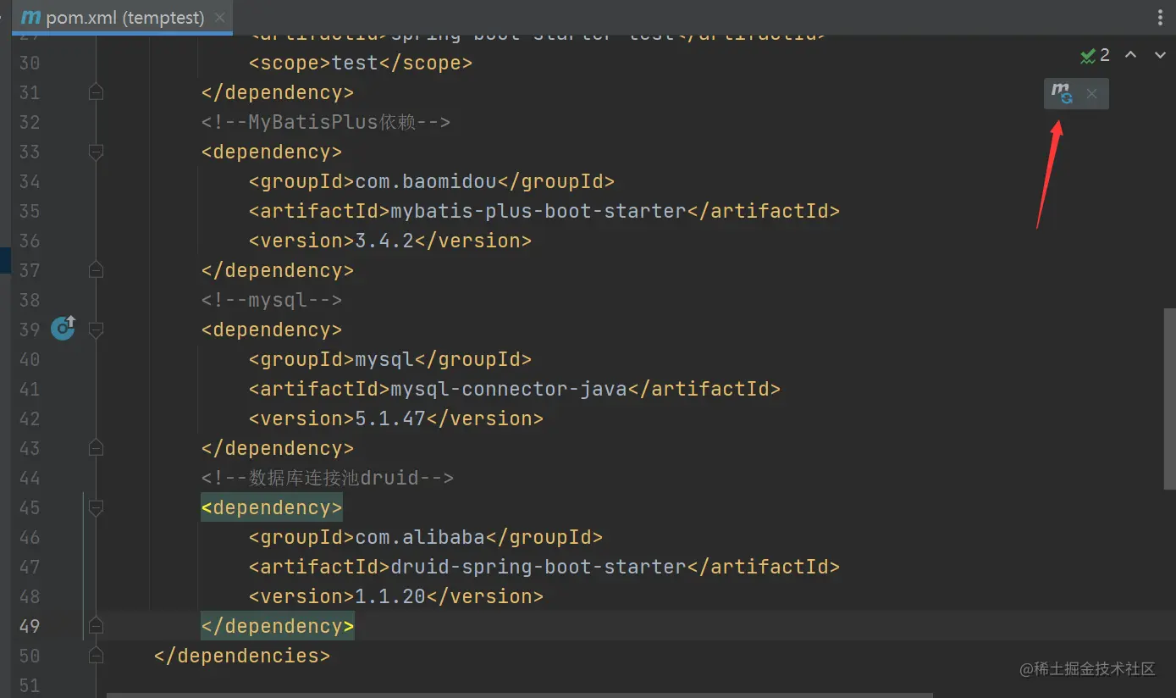Screen dimensions: 1176x698
Task: Click the mysql comment on line 38
Action: pyautogui.click(x=271, y=300)
